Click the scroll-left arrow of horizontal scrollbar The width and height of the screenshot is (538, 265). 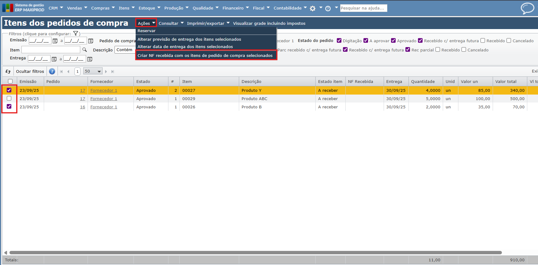[6, 252]
